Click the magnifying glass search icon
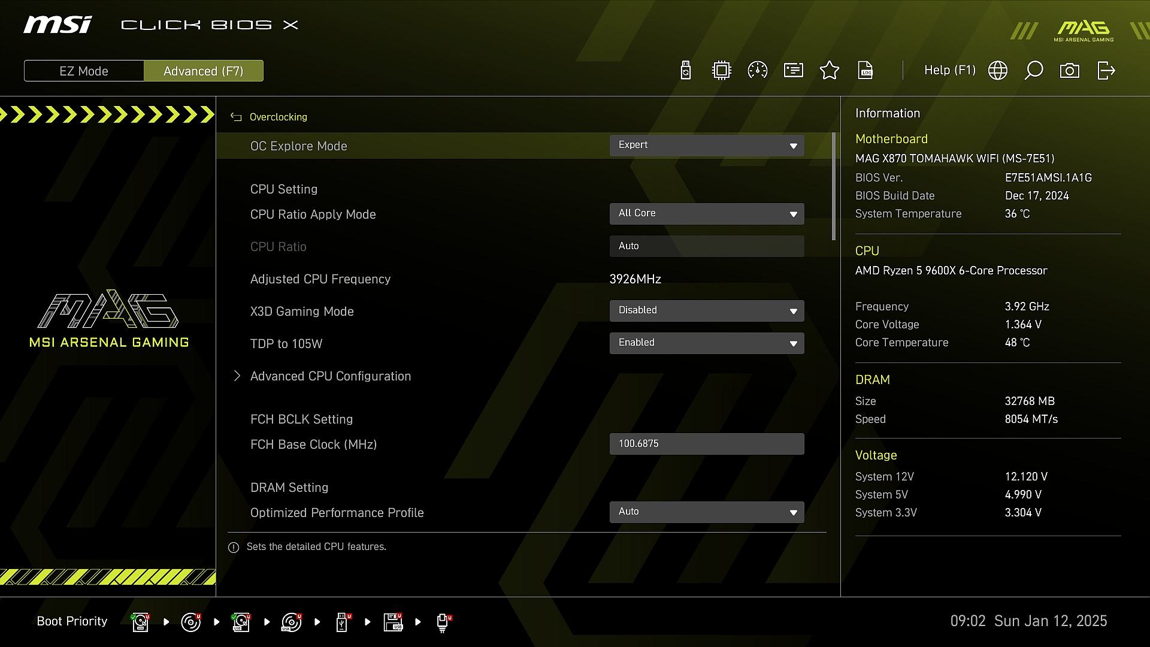The image size is (1150, 647). click(x=1034, y=71)
